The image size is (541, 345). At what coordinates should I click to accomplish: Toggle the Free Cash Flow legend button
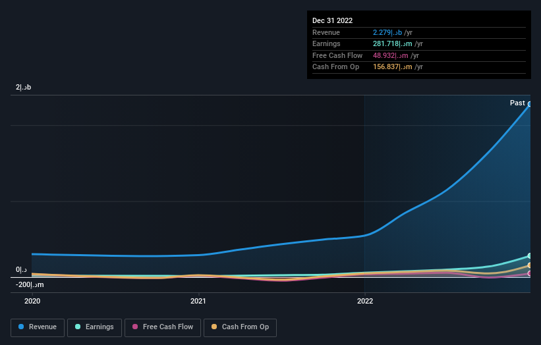pyautogui.click(x=163, y=327)
